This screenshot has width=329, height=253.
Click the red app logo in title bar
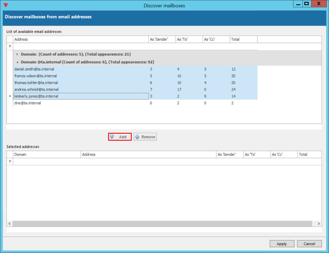(x=6, y=5)
